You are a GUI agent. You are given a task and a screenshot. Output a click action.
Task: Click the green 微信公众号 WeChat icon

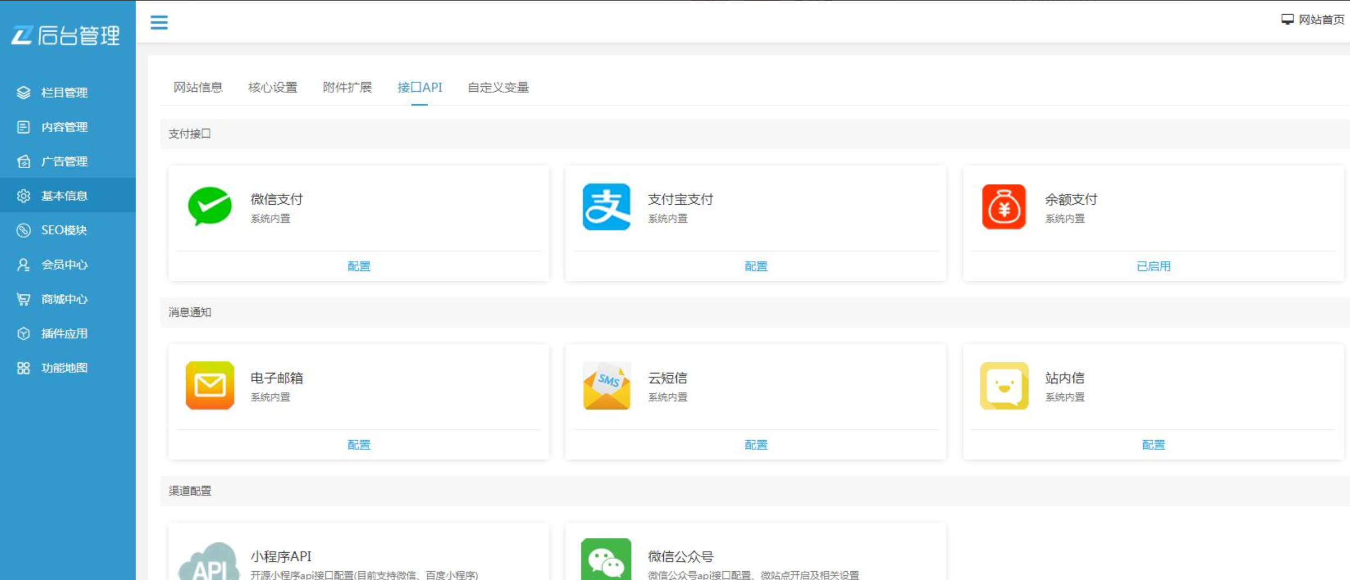coord(606,559)
